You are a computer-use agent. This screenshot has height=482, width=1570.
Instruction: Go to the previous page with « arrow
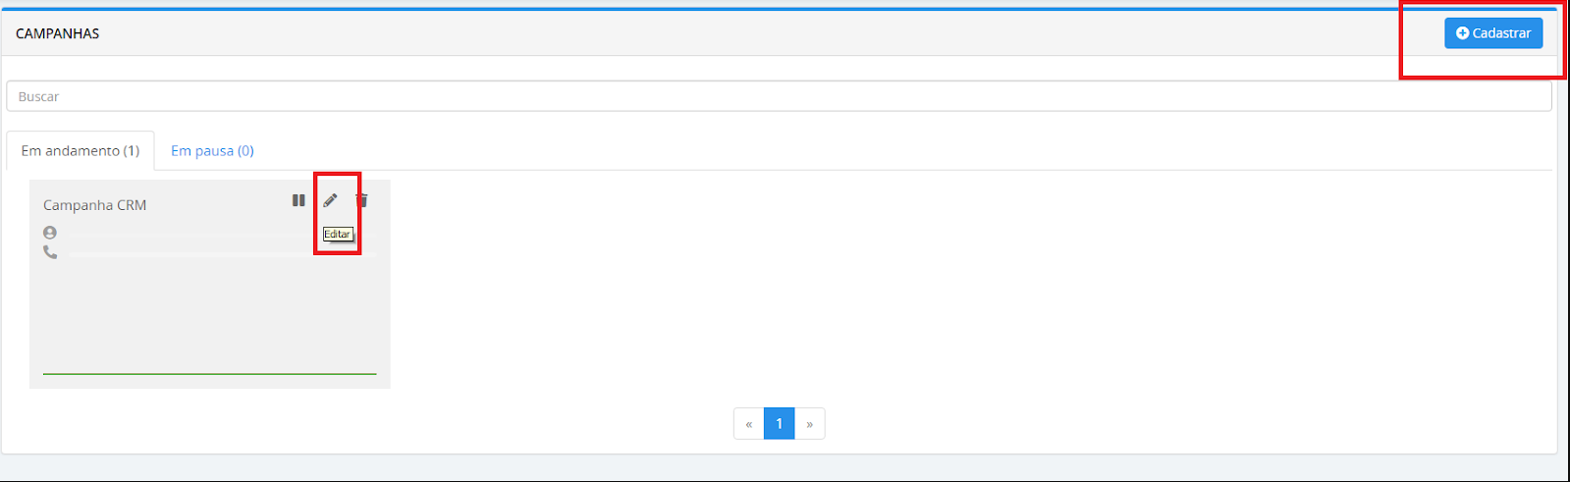749,424
